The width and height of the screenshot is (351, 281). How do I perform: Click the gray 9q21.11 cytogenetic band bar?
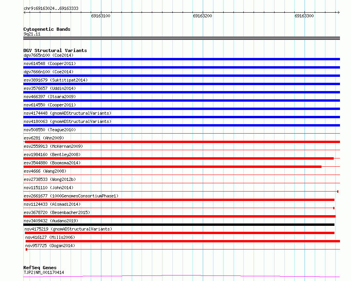(181, 38)
